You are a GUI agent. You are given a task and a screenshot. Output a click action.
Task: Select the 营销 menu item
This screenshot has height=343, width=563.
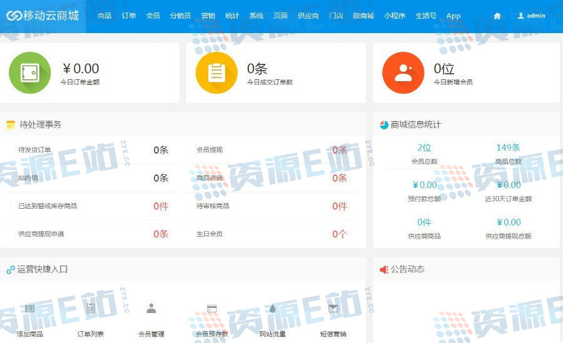(208, 16)
